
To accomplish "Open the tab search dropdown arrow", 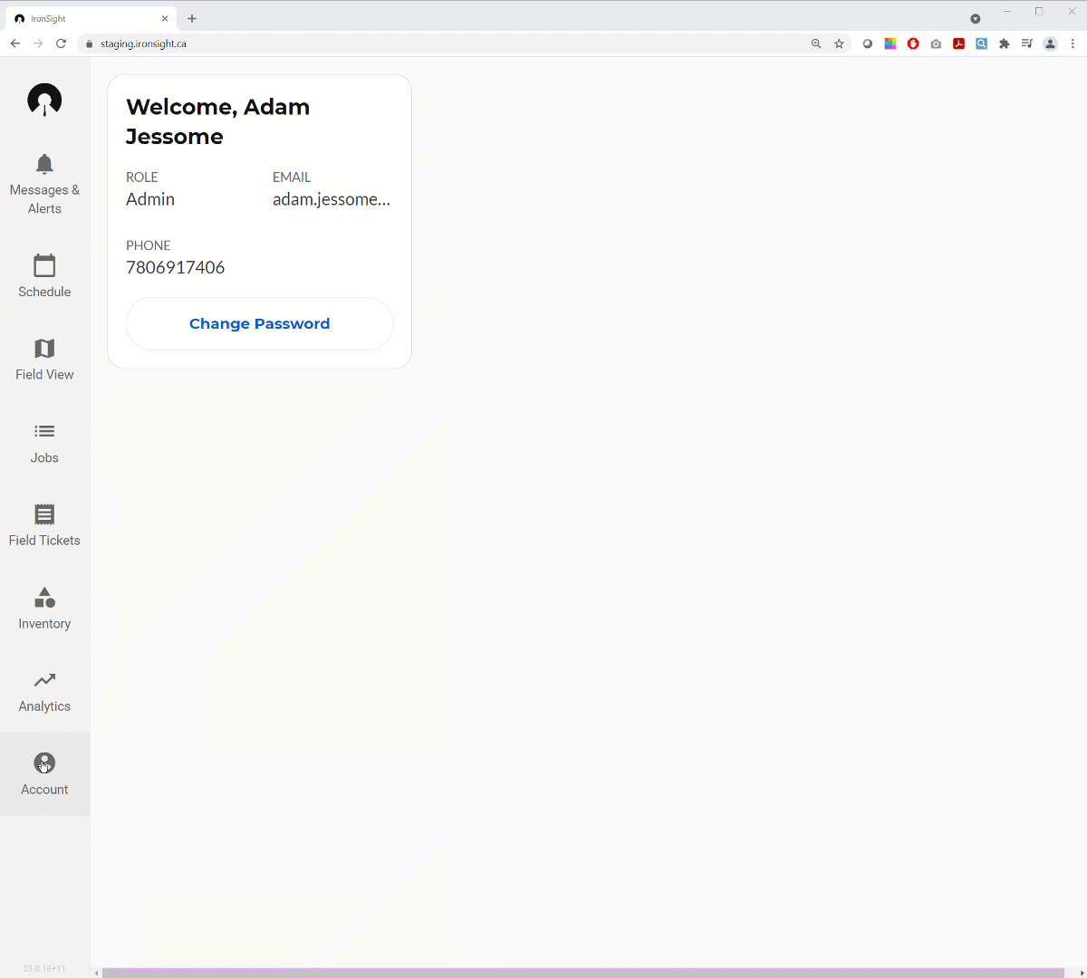I will [976, 18].
